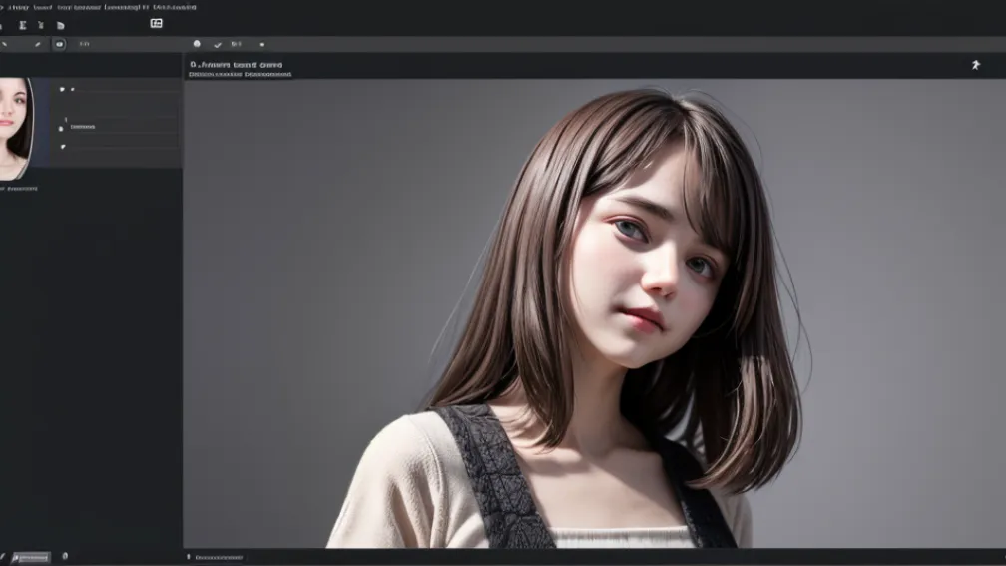
Task: Toggle the marker on the labeled middle panel row
Action: pyautogui.click(x=62, y=127)
